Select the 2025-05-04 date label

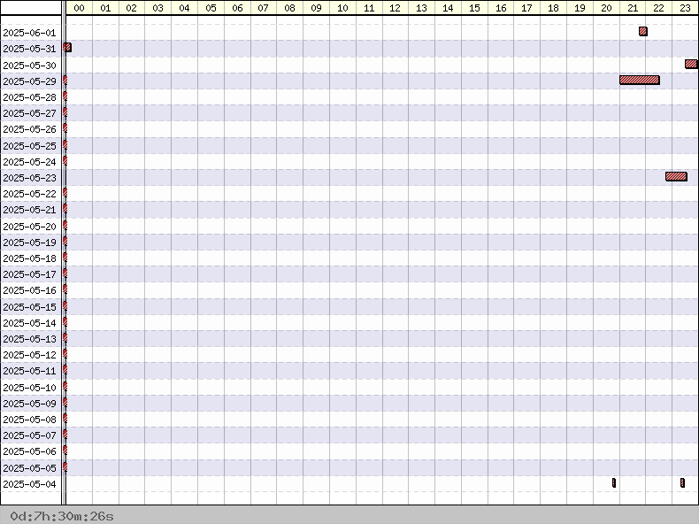(29, 485)
